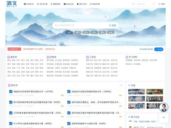Image resolution: width=171 pixels, height=128 pixels.
Task: Open 城镇排水管道维护项目投标文件 document
Action: click(x=33, y=91)
